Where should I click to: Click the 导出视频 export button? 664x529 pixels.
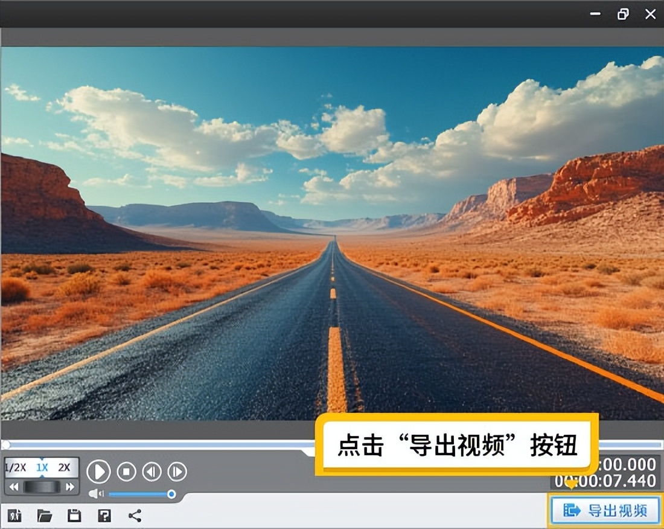pos(605,511)
